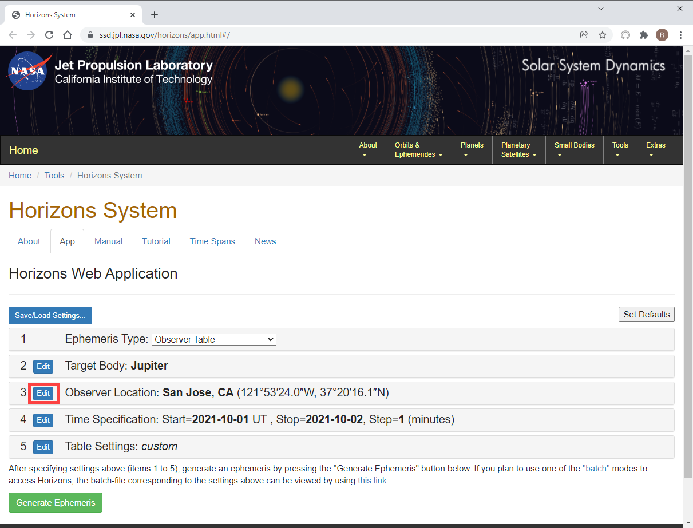Image resolution: width=693 pixels, height=528 pixels.
Task: Reload the page with the refresh icon
Action: [49, 35]
